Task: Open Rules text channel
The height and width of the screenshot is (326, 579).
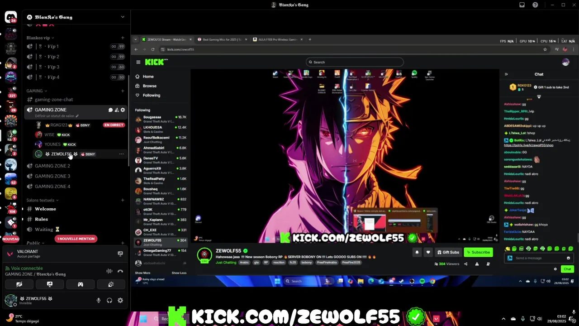Action: tap(76, 219)
